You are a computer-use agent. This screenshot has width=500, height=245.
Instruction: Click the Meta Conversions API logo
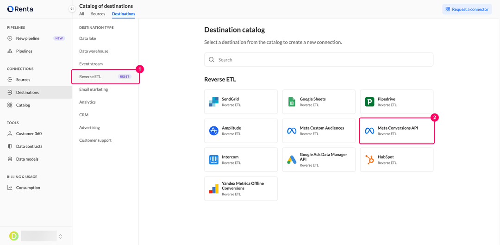pos(369,131)
